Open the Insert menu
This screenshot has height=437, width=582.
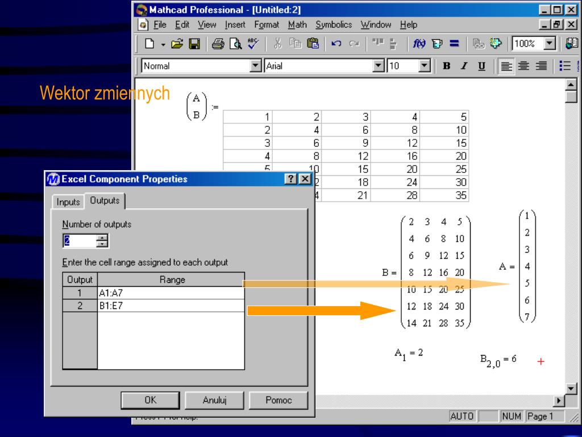pos(235,25)
